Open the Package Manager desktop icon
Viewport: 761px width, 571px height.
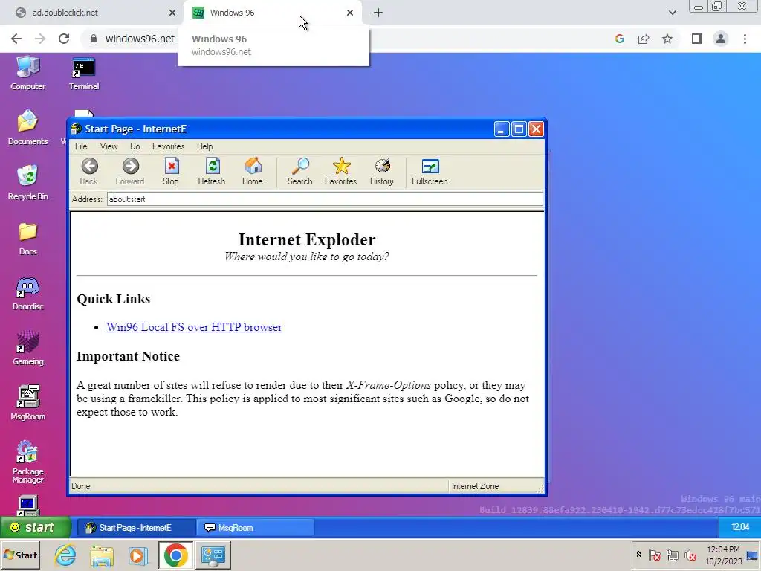(27, 462)
